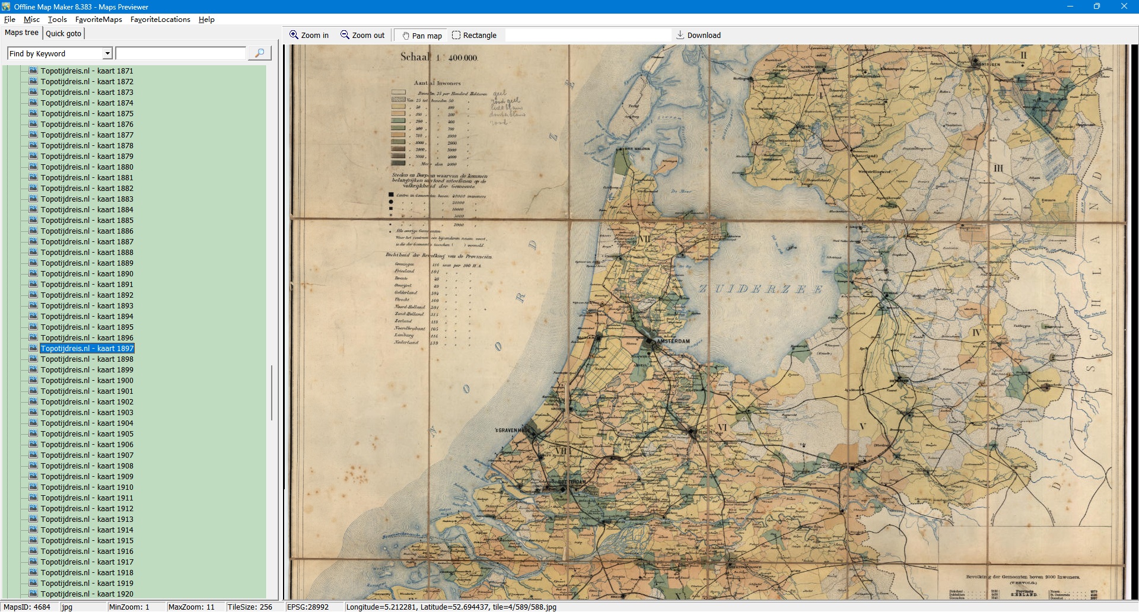This screenshot has width=1139, height=612.
Task: Switch to the Maps tree tab
Action: click(21, 33)
